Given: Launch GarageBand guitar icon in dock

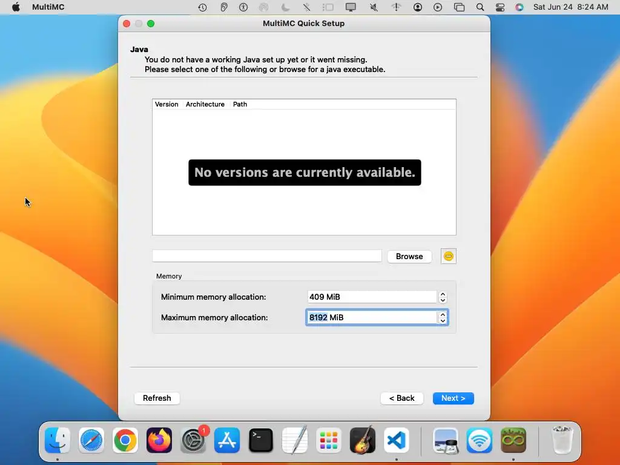Looking at the screenshot, I should pos(363,440).
